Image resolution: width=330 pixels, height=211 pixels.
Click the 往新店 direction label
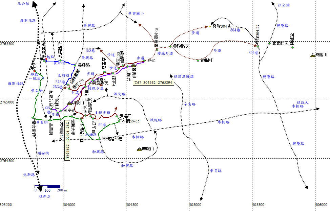coord(45,196)
